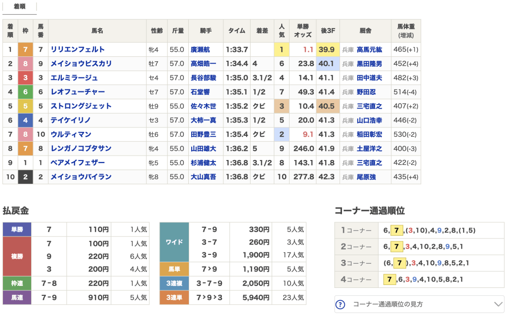Open trainer 稲田彰宏 profile
The height and width of the screenshot is (322, 506).
coord(370,134)
